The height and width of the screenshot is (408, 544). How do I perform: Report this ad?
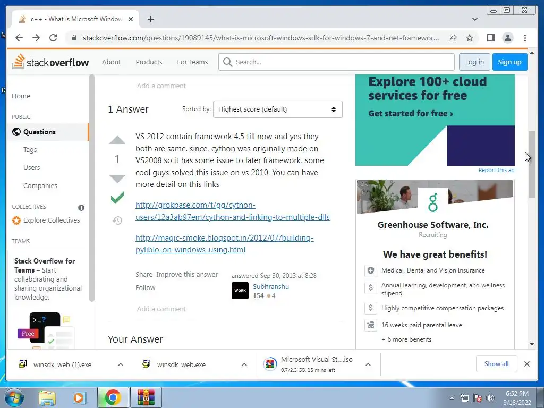pyautogui.click(x=496, y=170)
